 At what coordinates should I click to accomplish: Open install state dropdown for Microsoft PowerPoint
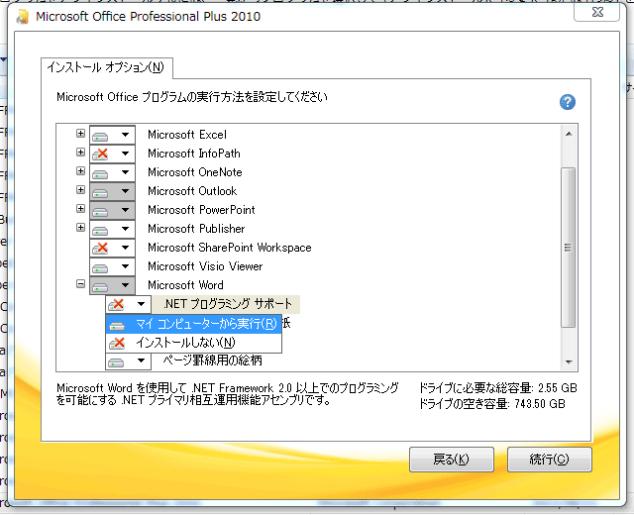pyautogui.click(x=112, y=210)
